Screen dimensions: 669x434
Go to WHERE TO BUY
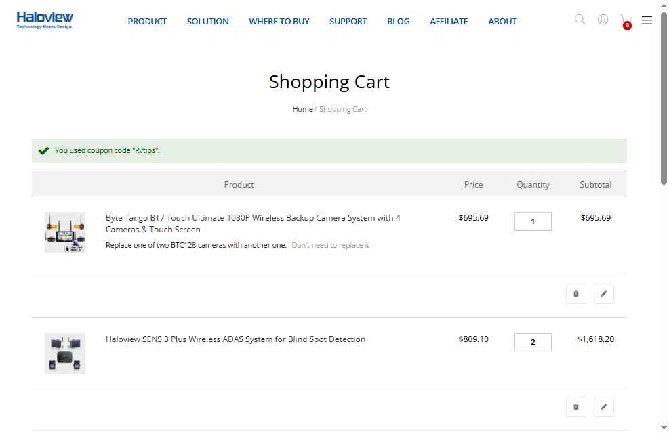(x=279, y=21)
